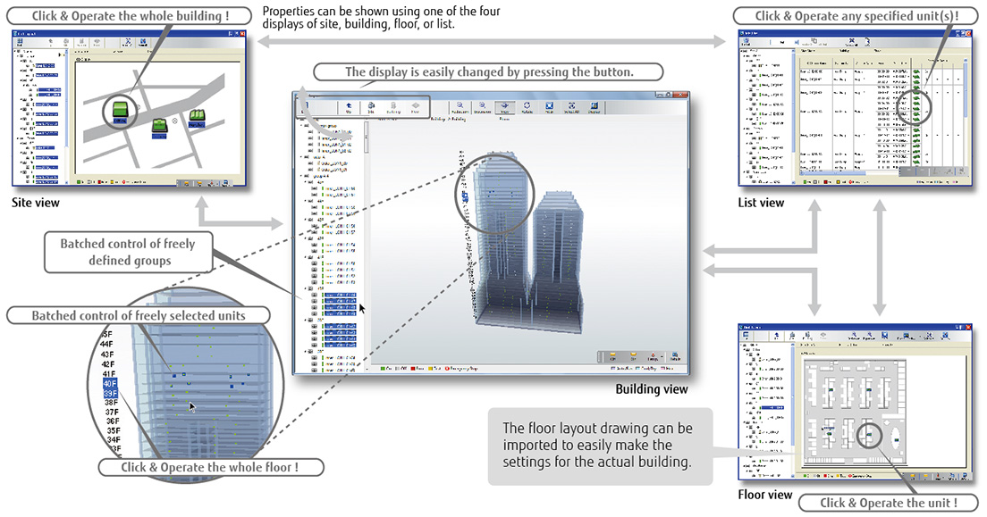The image size is (987, 517).
Task: Click the Reset view icon in Building view toolbar
Action: coord(549,106)
